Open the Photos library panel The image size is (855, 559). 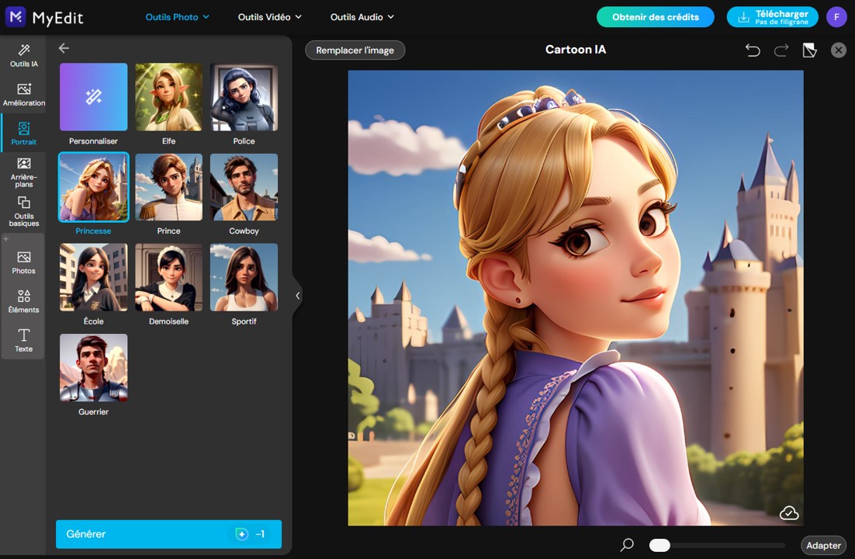[23, 262]
